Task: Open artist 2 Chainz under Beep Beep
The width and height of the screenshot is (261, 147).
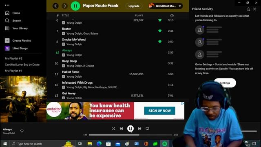Action: pyautogui.click(x=88, y=66)
